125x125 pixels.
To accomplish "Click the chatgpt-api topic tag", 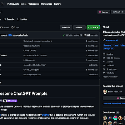I will click(x=109, y=49).
